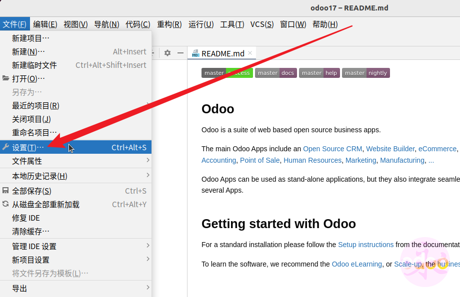Choose 重命名项目… menu entry

pos(75,133)
